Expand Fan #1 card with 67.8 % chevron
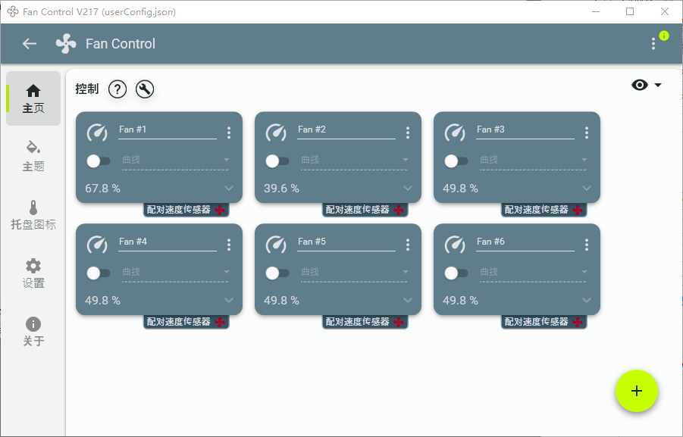 [229, 188]
